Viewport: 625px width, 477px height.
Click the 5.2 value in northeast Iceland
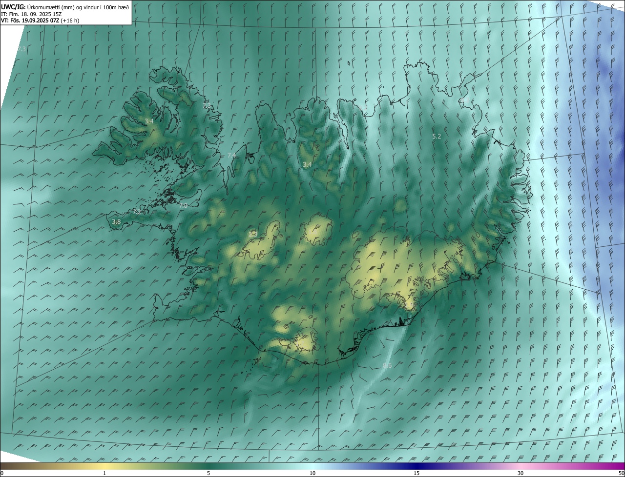tap(437, 137)
